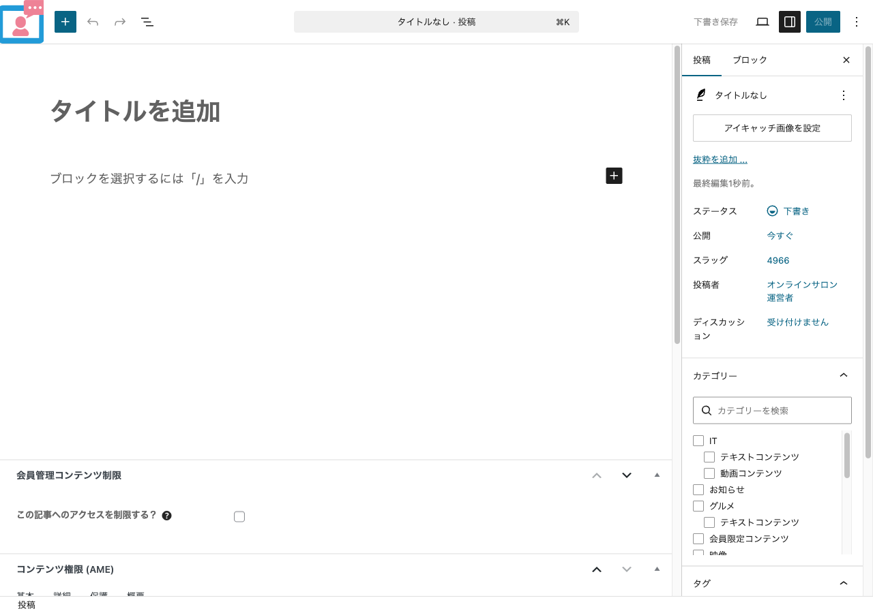The width and height of the screenshot is (873, 613).
Task: Open the block inserter
Action: click(x=65, y=22)
